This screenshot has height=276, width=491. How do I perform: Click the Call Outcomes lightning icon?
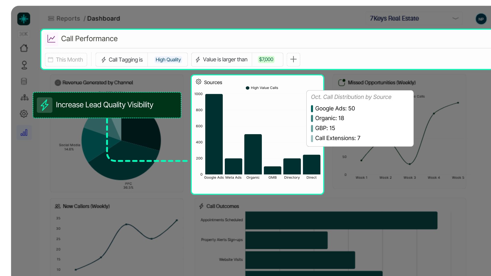[x=202, y=206]
